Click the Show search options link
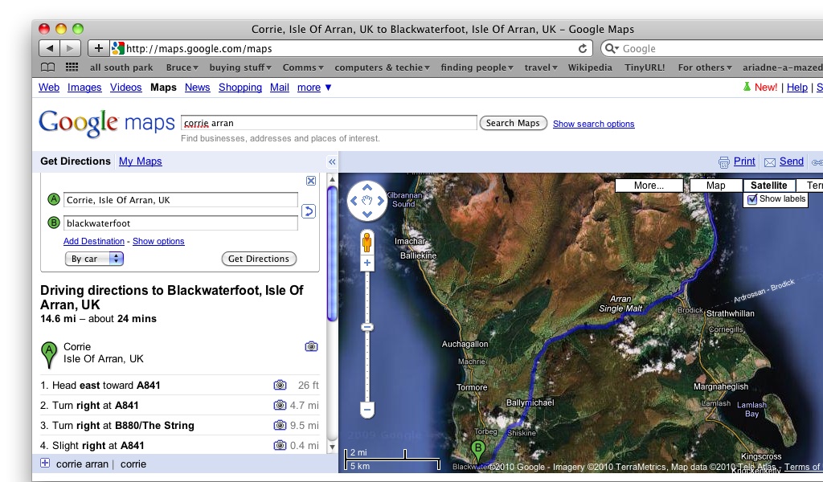This screenshot has height=482, width=823. 593,124
